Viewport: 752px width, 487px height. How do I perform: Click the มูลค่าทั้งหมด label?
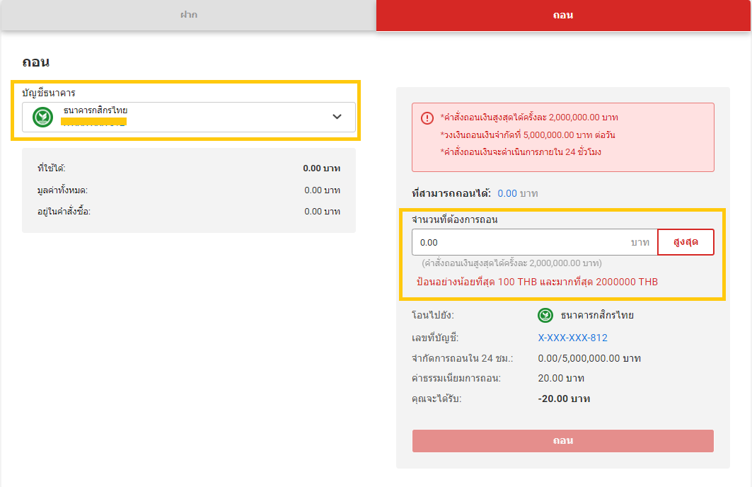coord(62,190)
